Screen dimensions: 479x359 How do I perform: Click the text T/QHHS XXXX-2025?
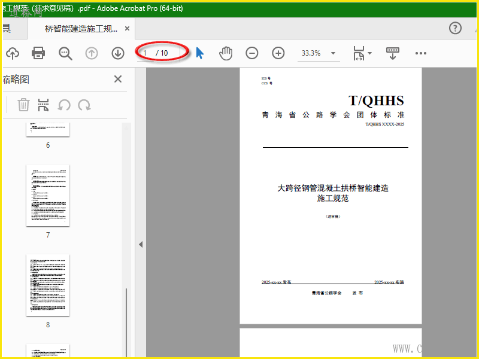384,124
